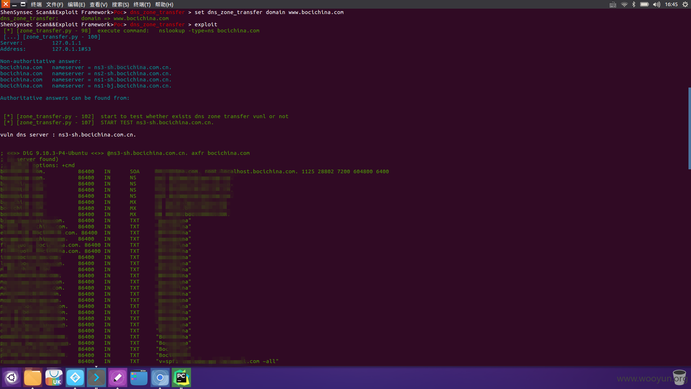The image size is (691, 389).
Task: Click the SOA values '1125 28802 7200 604800 6400'
Action: click(x=345, y=171)
